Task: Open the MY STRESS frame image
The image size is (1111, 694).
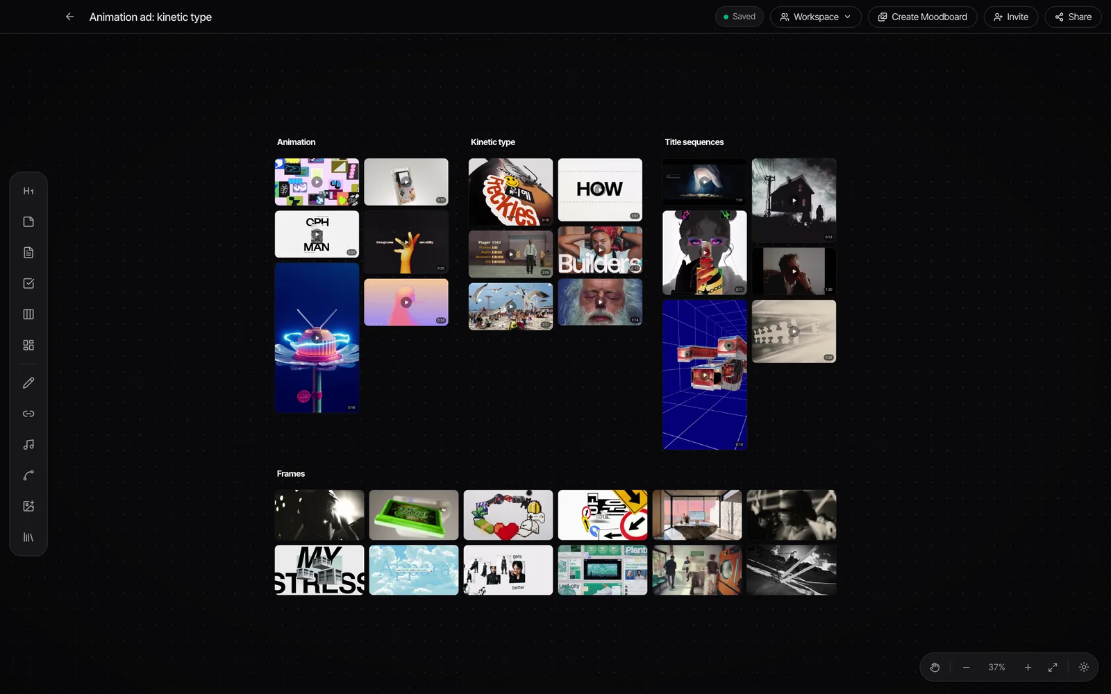Action: [x=319, y=570]
